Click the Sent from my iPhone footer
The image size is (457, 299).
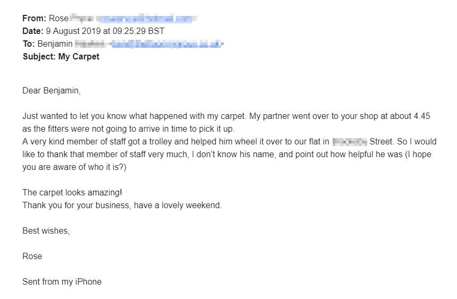(x=62, y=281)
